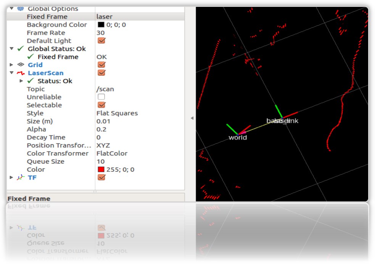The height and width of the screenshot is (267, 375).
Task: Click the Background Color value '0; 0; 0'
Action: 116,25
